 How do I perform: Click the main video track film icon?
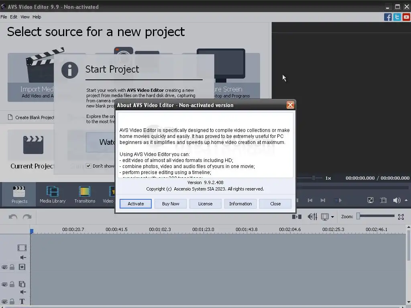pyautogui.click(x=22, y=248)
